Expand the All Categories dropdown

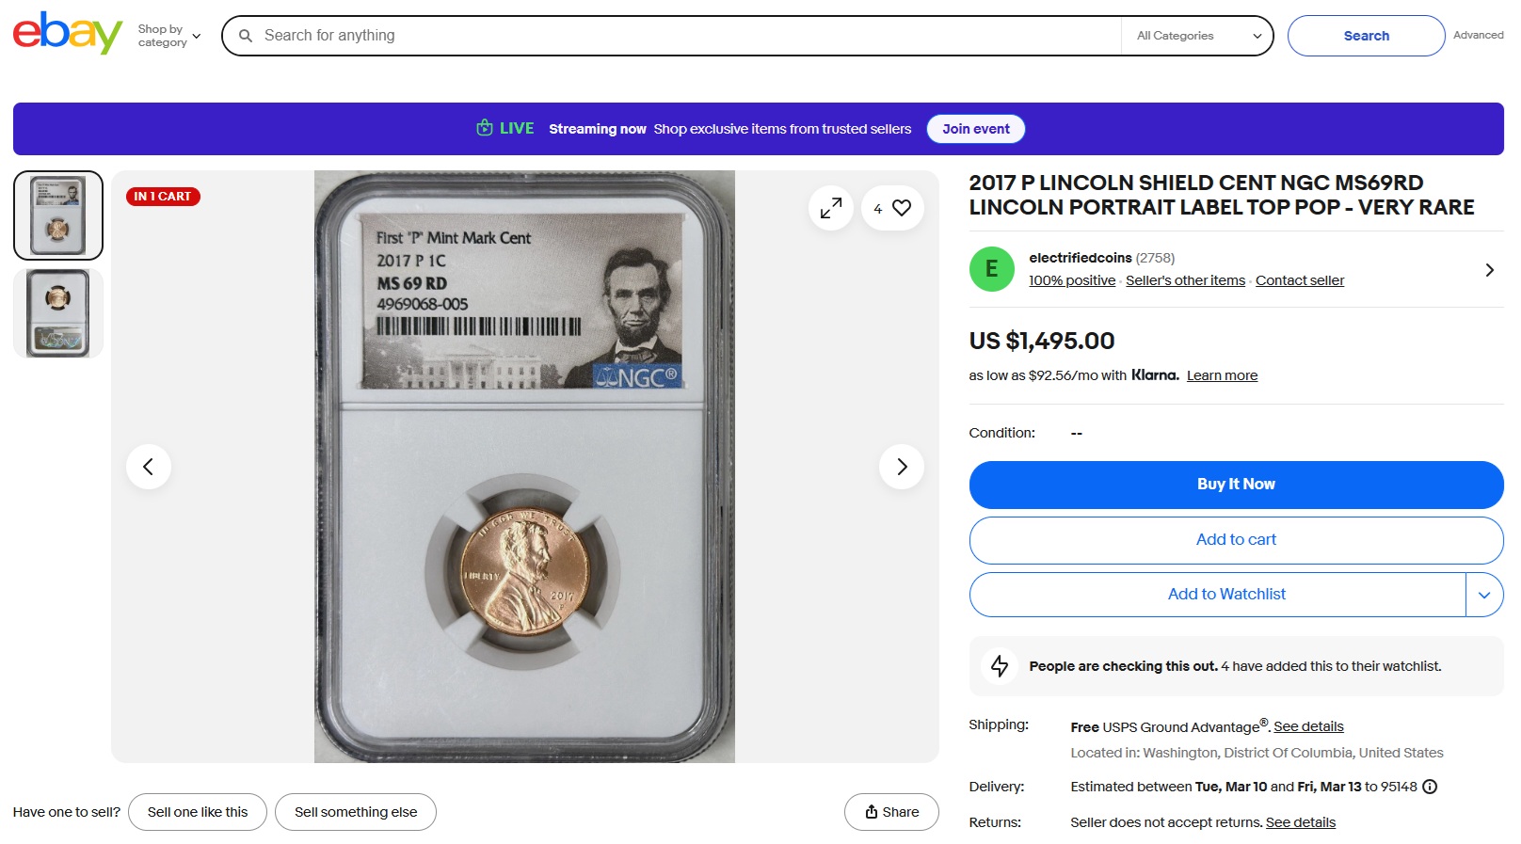click(x=1198, y=36)
